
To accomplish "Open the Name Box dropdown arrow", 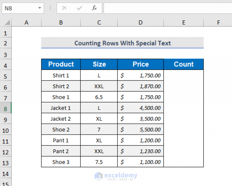I will click(40, 8).
